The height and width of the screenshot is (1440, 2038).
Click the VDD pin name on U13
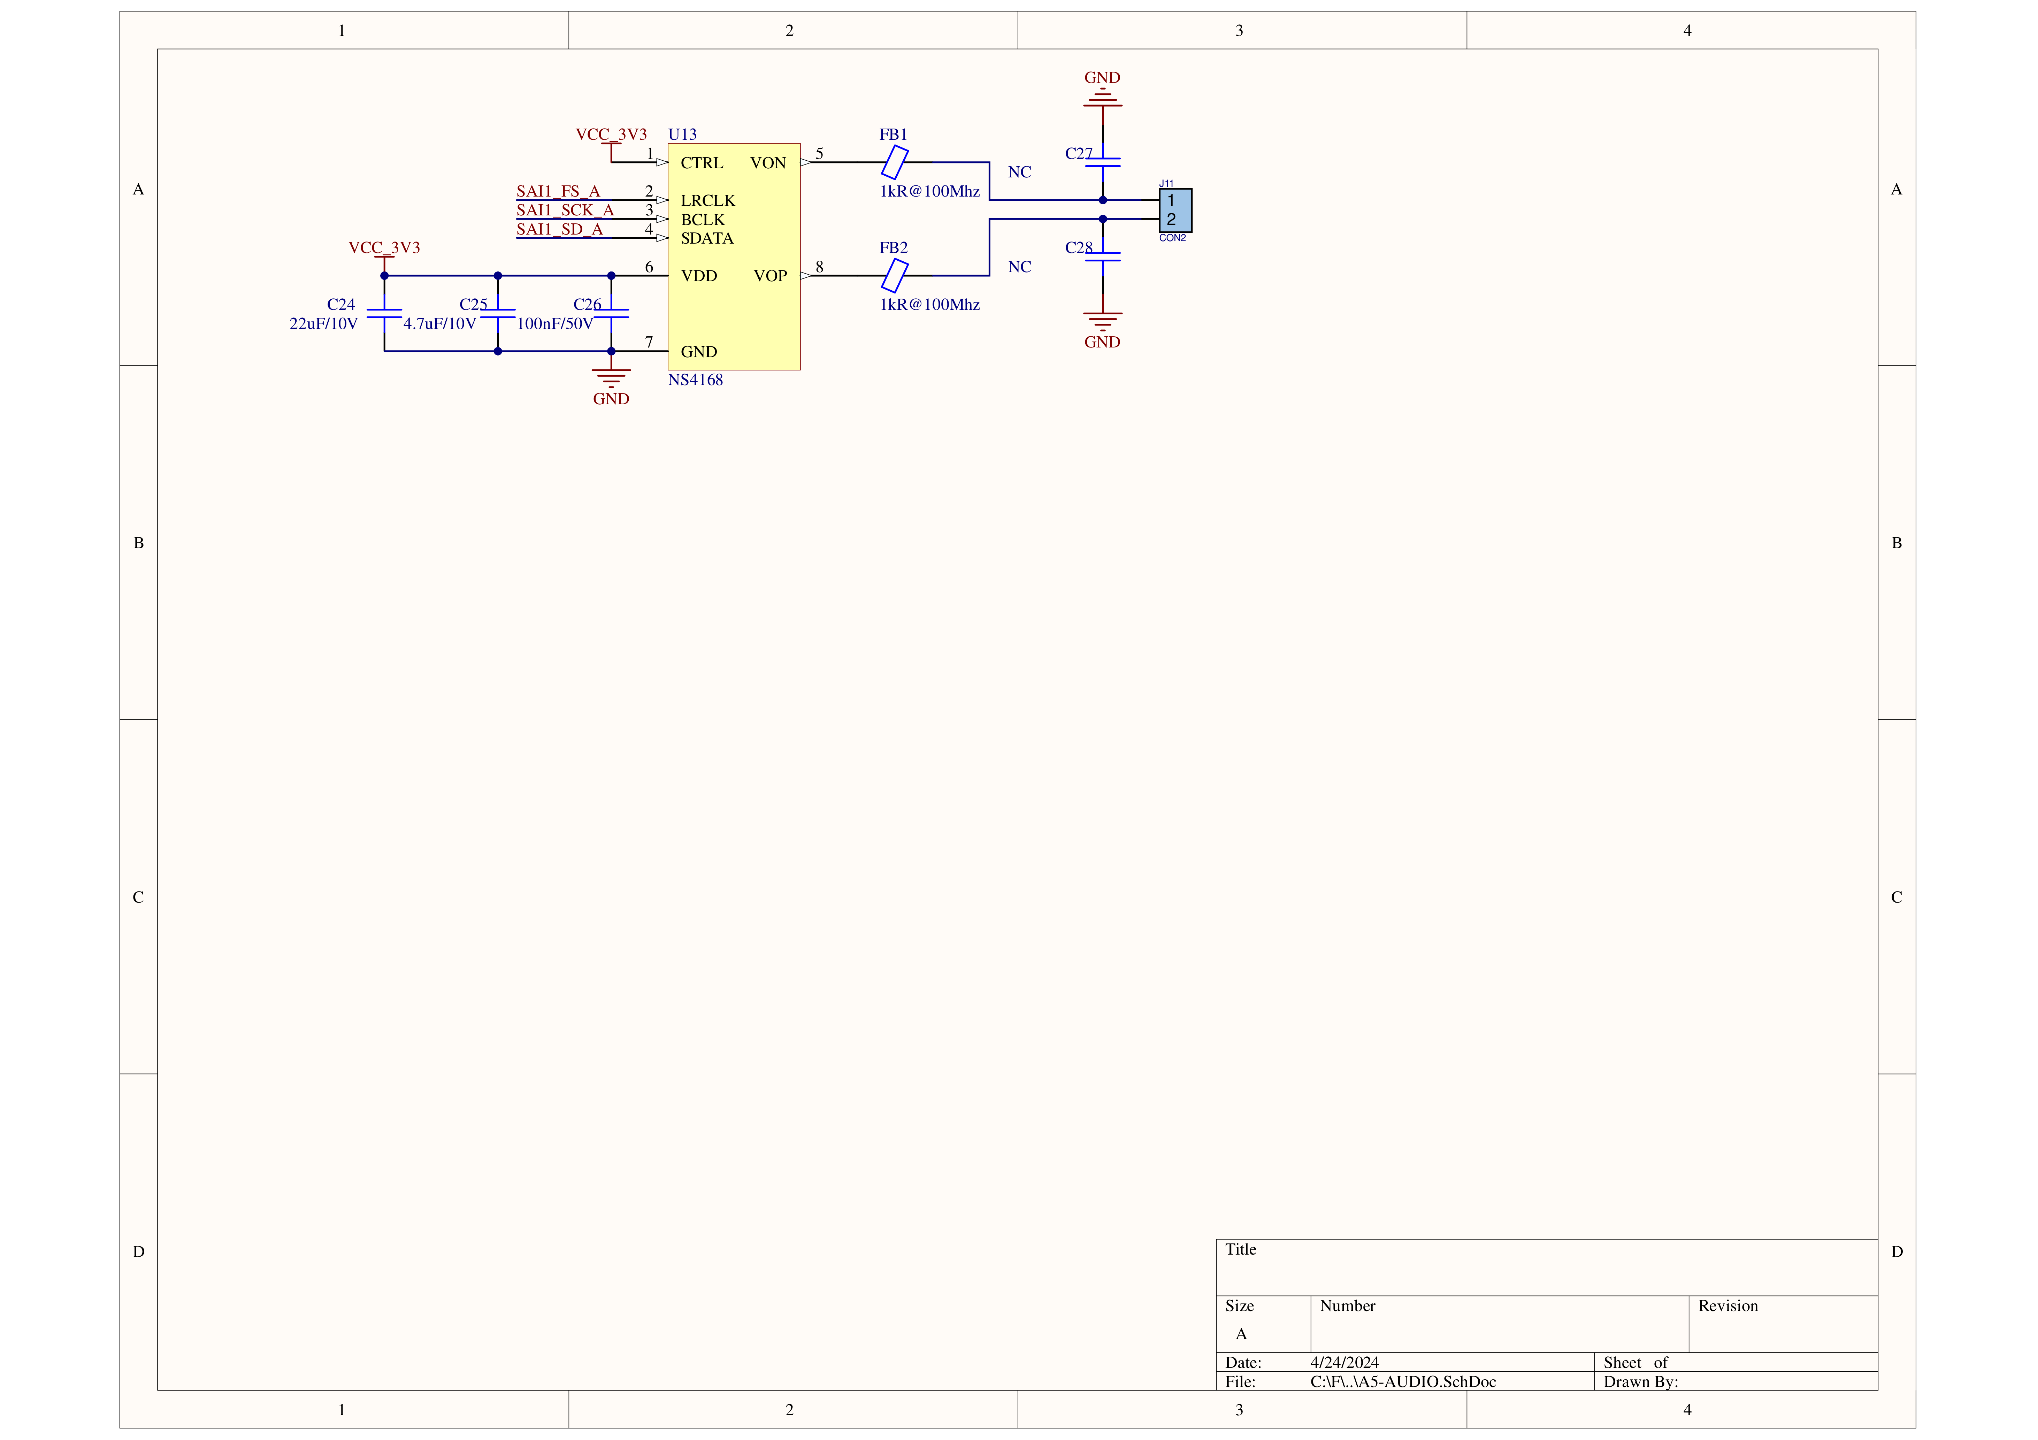[699, 276]
